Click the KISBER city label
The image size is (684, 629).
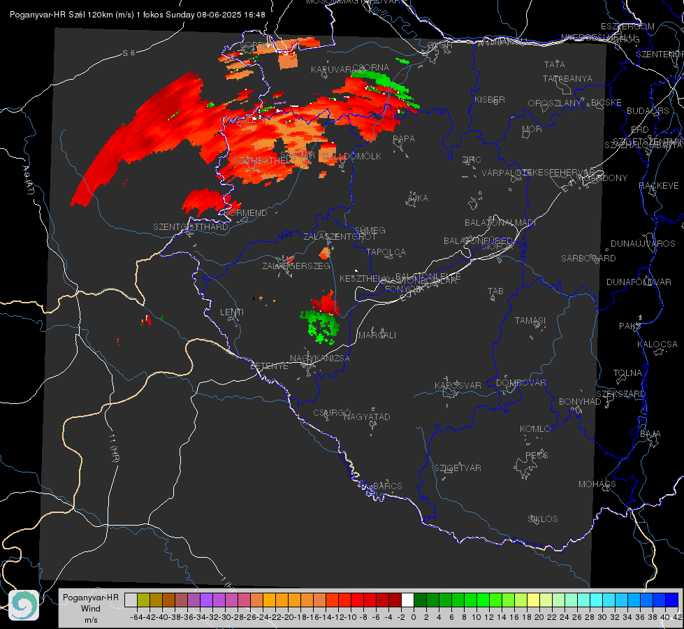tap(490, 99)
